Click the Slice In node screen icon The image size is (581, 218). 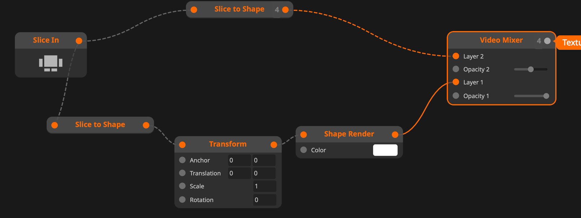[51, 63]
